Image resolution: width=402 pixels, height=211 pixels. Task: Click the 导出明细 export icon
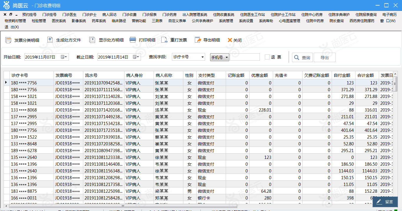[198, 40]
